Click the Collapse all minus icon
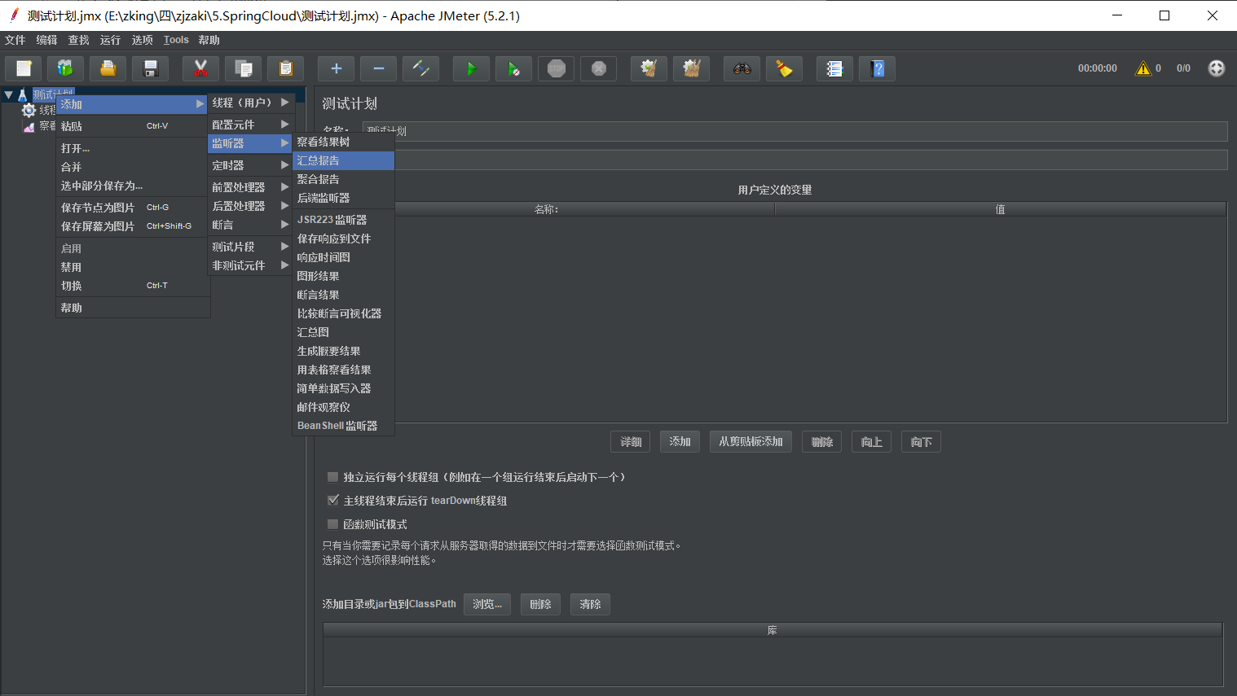Image resolution: width=1237 pixels, height=696 pixels. tap(378, 68)
